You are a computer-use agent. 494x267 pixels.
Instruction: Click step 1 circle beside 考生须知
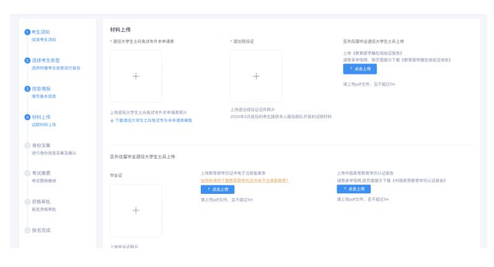click(28, 32)
